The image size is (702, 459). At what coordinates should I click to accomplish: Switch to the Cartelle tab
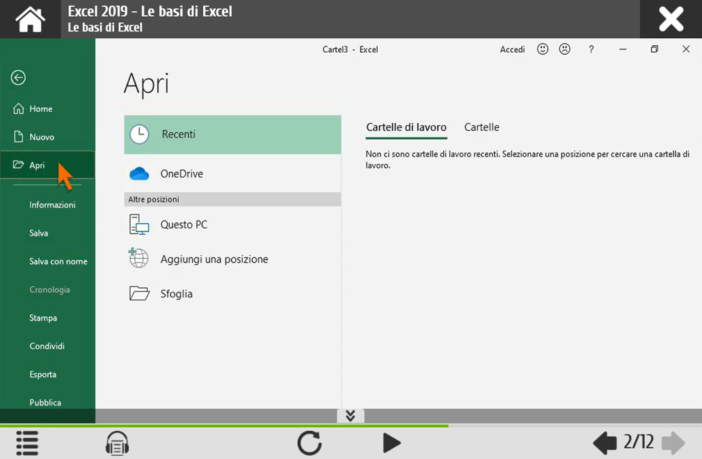[481, 127]
